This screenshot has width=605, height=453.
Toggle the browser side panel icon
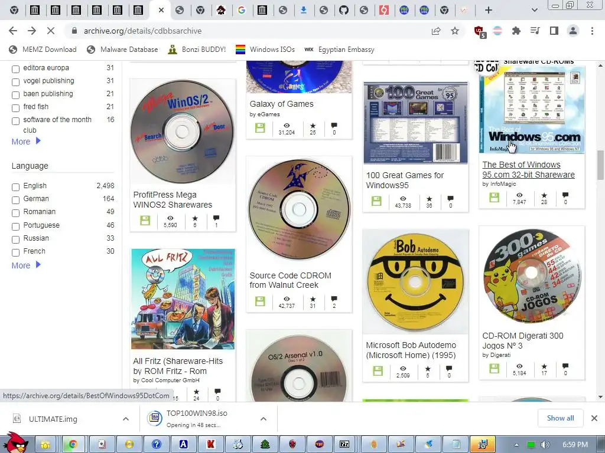pyautogui.click(x=554, y=31)
